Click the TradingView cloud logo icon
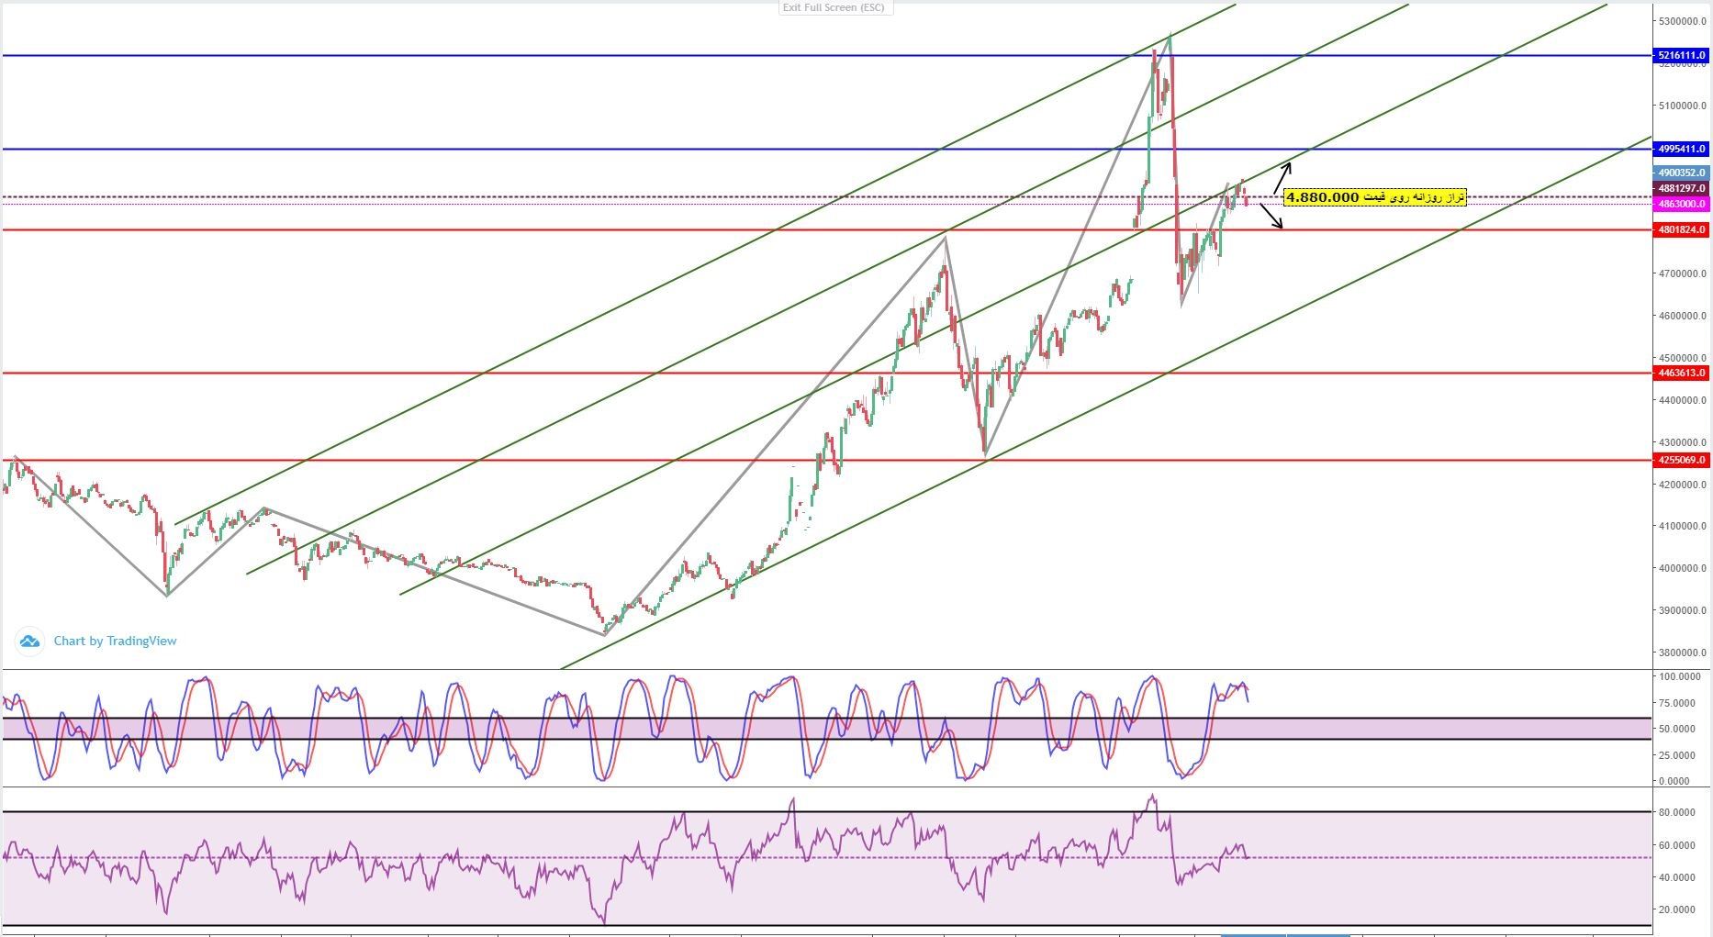This screenshot has width=1713, height=937. click(x=29, y=641)
